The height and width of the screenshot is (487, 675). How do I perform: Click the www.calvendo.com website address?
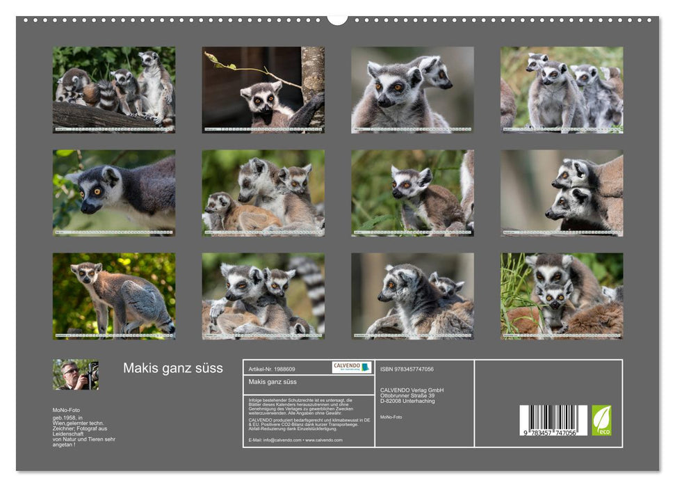point(323,440)
